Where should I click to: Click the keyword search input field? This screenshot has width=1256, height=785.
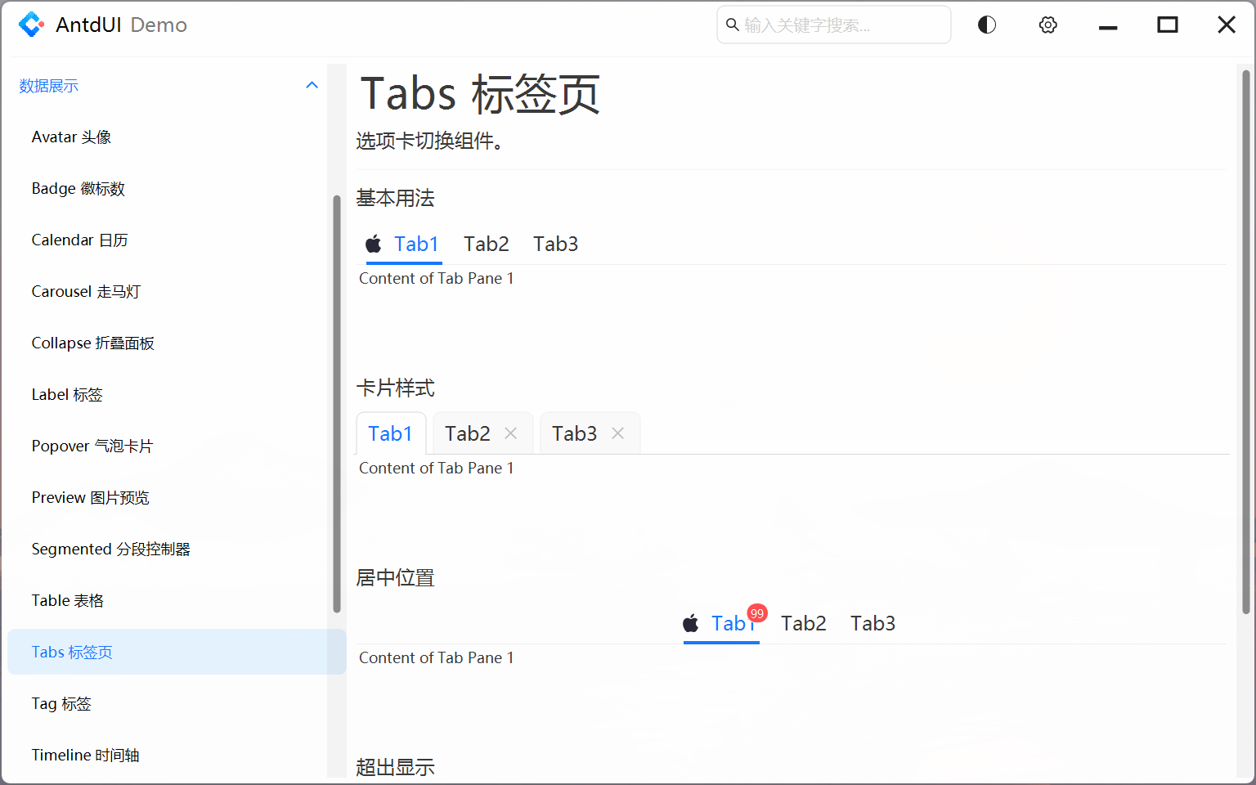pyautogui.click(x=833, y=25)
